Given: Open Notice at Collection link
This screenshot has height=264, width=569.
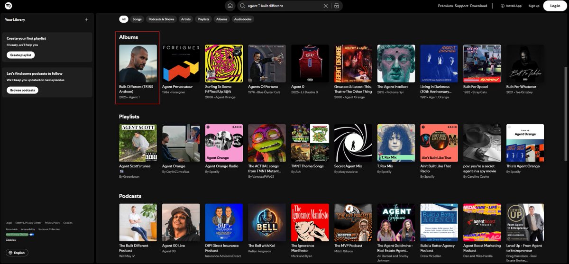Looking at the screenshot, I should 49,229.
